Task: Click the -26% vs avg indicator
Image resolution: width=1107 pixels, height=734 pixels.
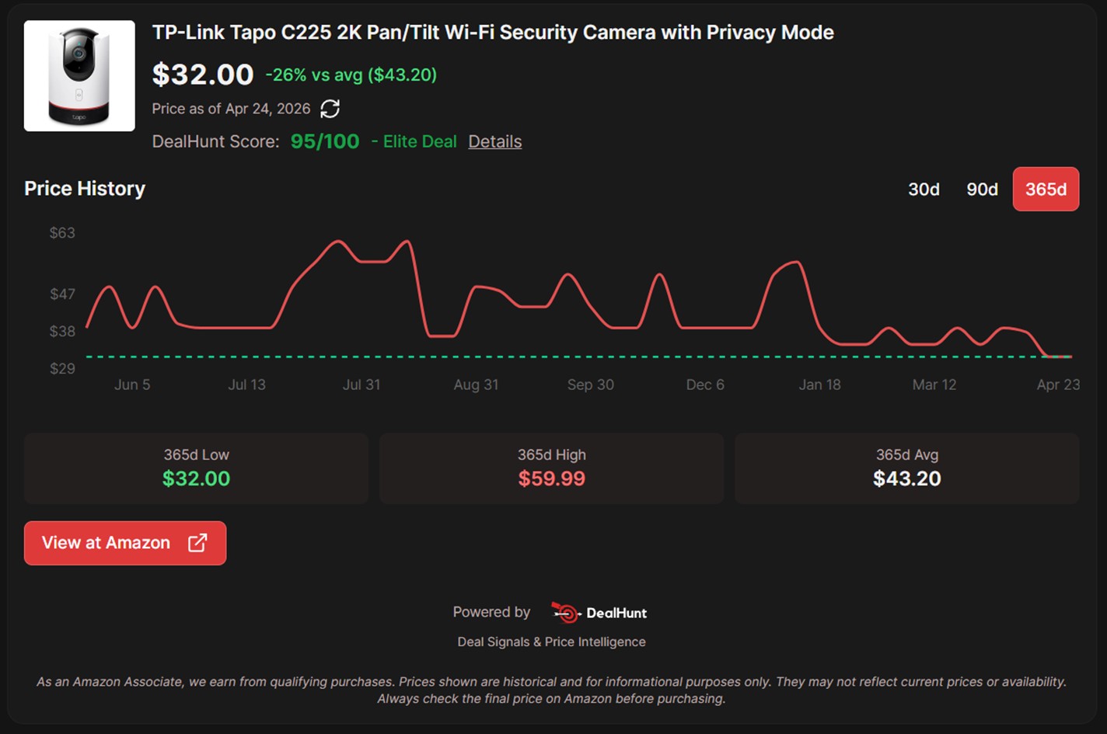Action: (350, 75)
